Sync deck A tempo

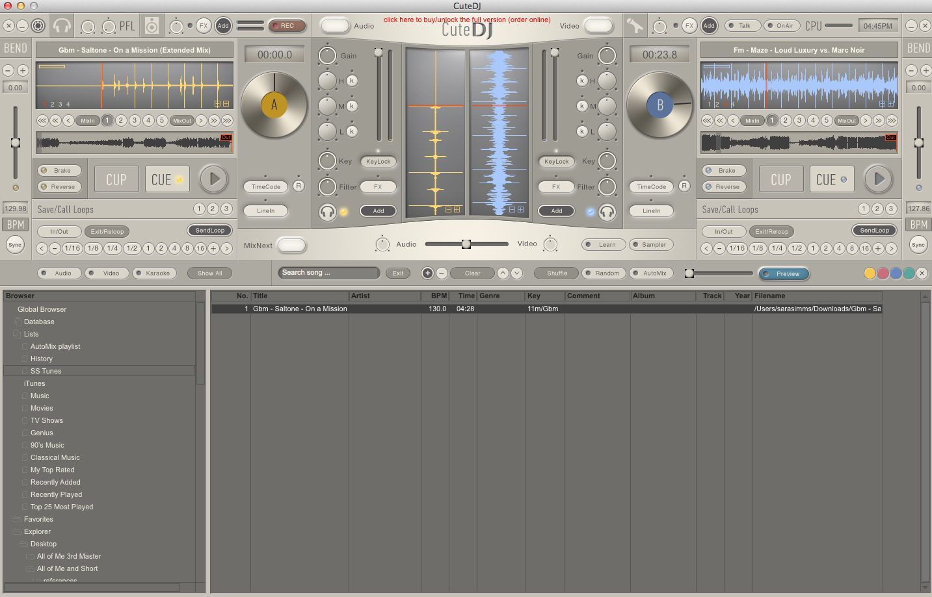15,244
